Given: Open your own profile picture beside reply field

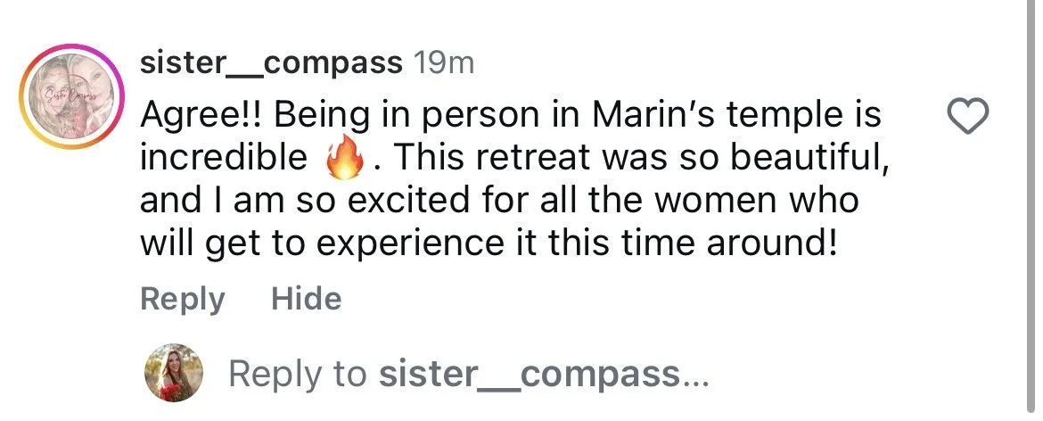Looking at the screenshot, I should point(174,373).
